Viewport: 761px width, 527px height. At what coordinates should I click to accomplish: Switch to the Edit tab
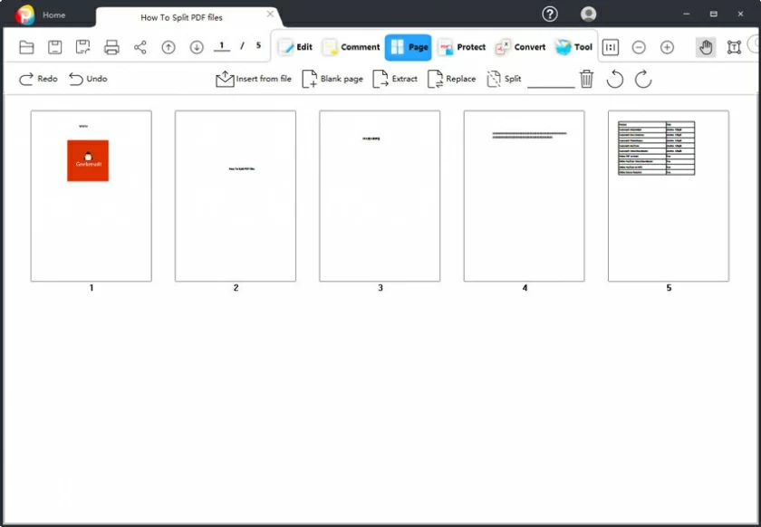coord(296,46)
